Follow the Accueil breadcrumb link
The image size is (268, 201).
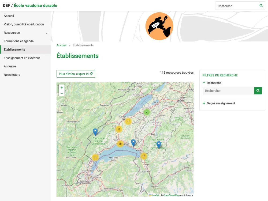61,45
